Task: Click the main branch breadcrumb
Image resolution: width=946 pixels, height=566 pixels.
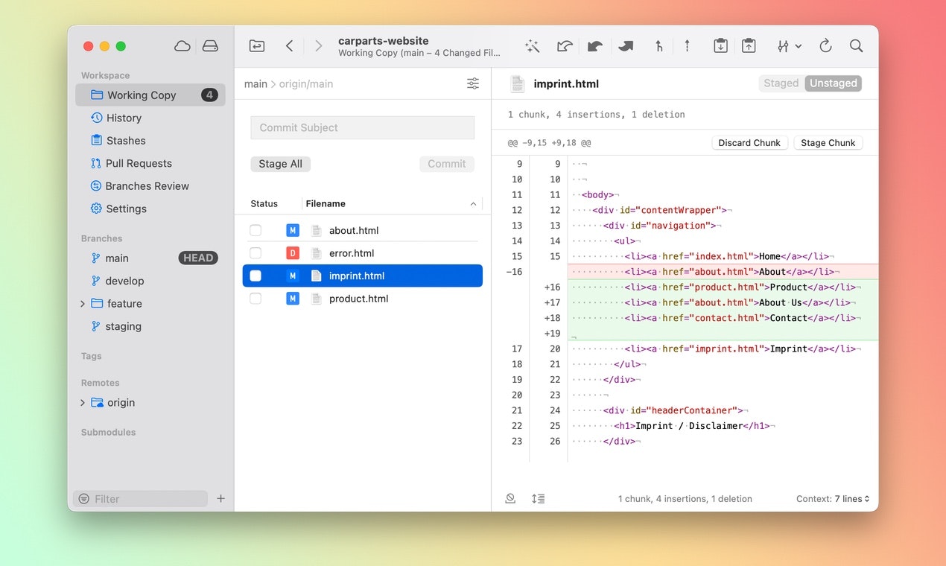Action: point(255,84)
